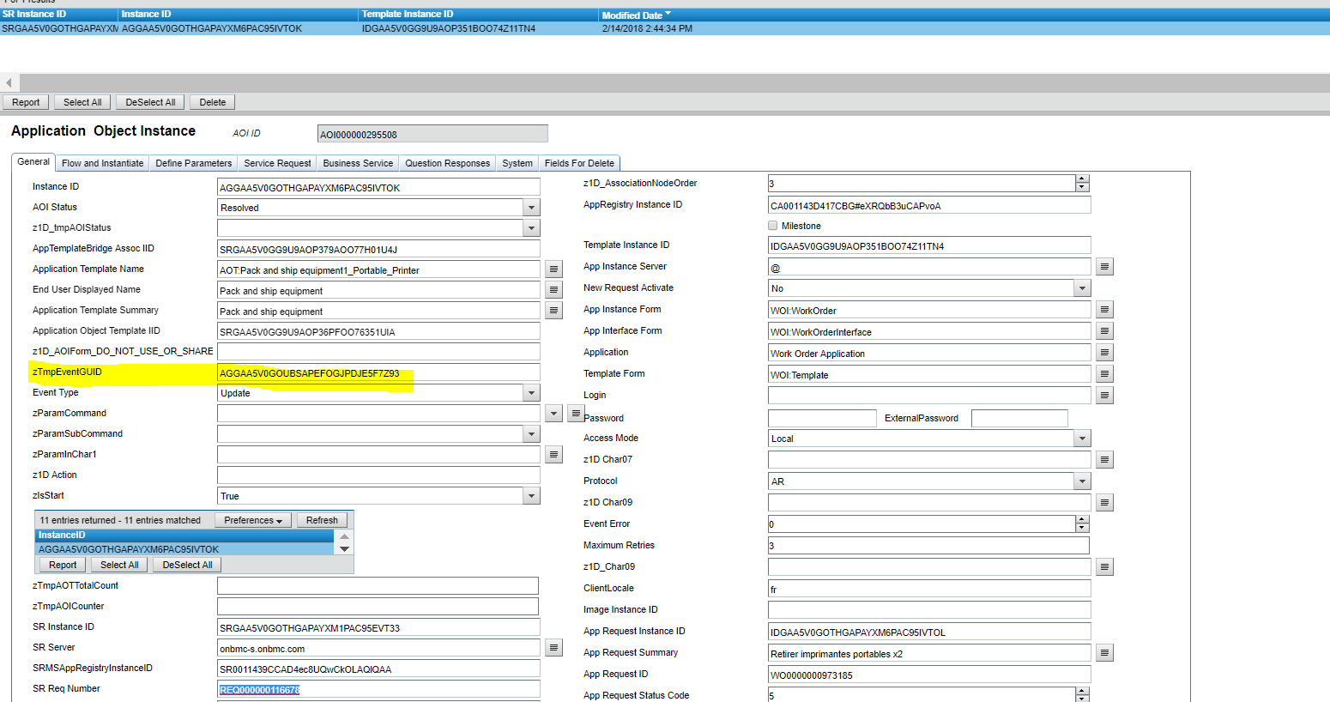This screenshot has height=702, width=1330.
Task: Click InstanceID table scroll up arrow
Action: (344, 536)
